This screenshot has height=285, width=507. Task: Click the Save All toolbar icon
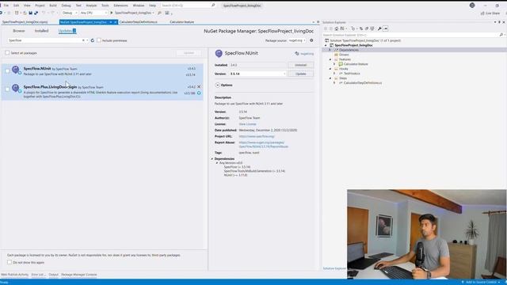coord(36,13)
